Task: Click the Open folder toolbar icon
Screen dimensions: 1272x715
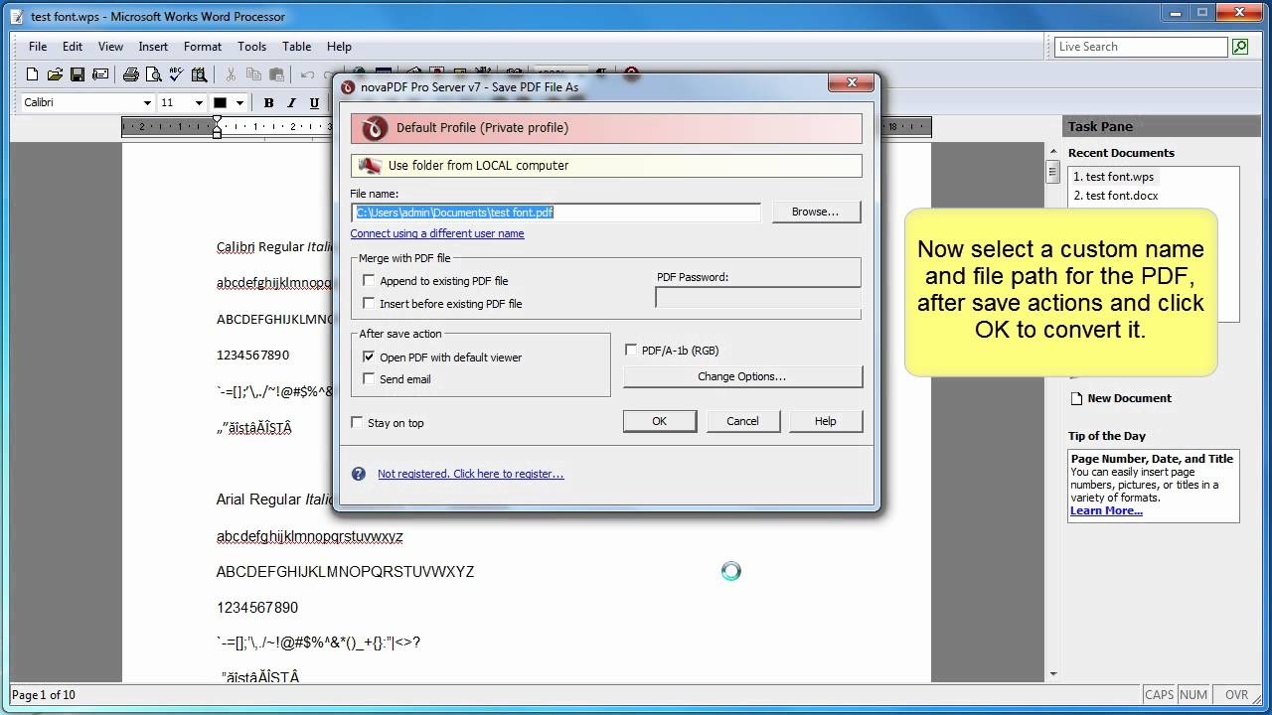Action: (55, 74)
